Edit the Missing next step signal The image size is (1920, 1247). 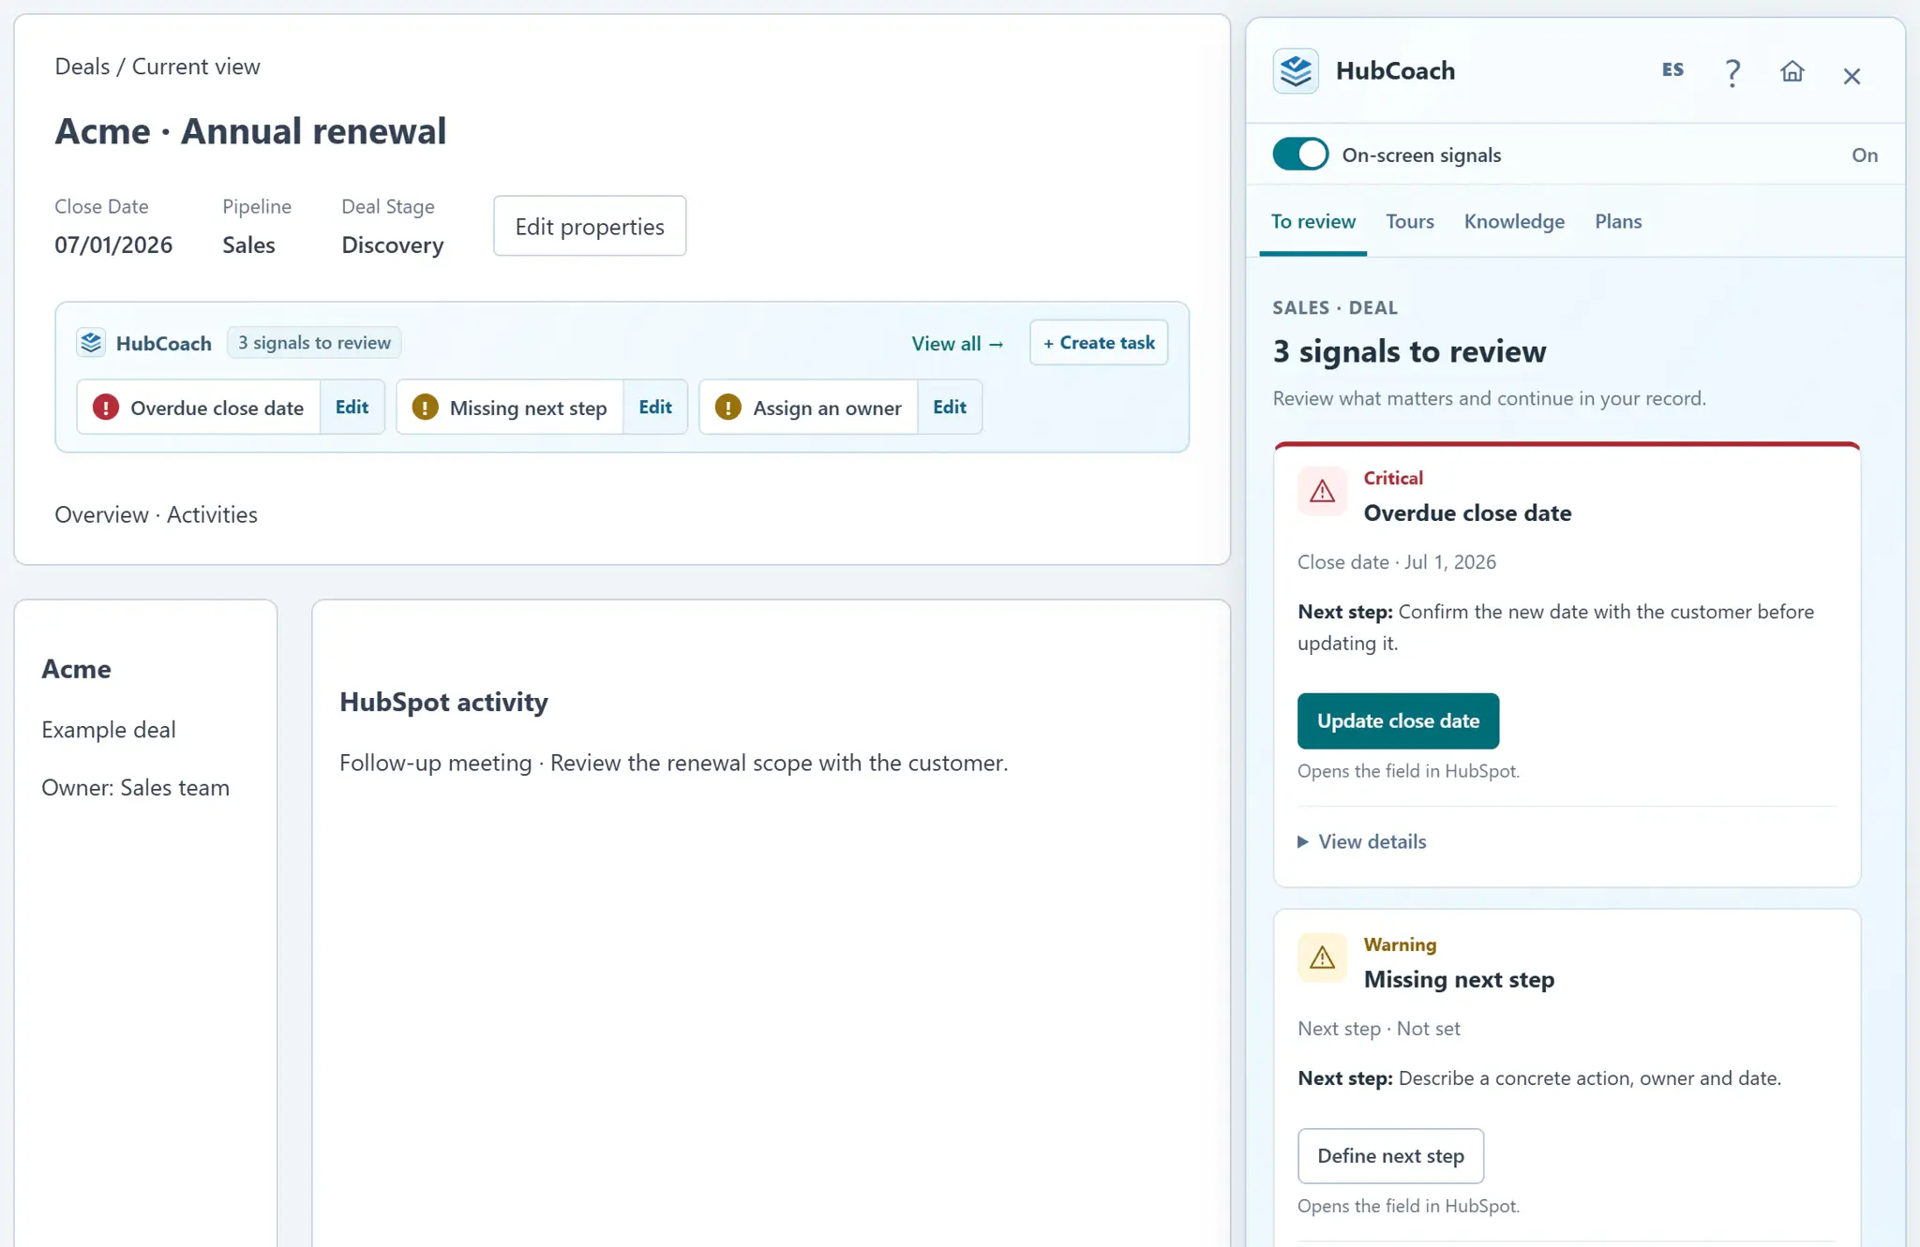point(655,408)
